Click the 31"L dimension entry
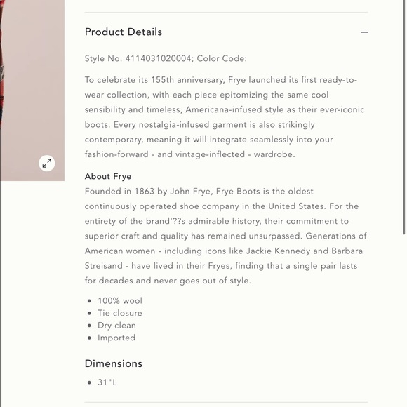The height and width of the screenshot is (407, 407). (x=107, y=382)
